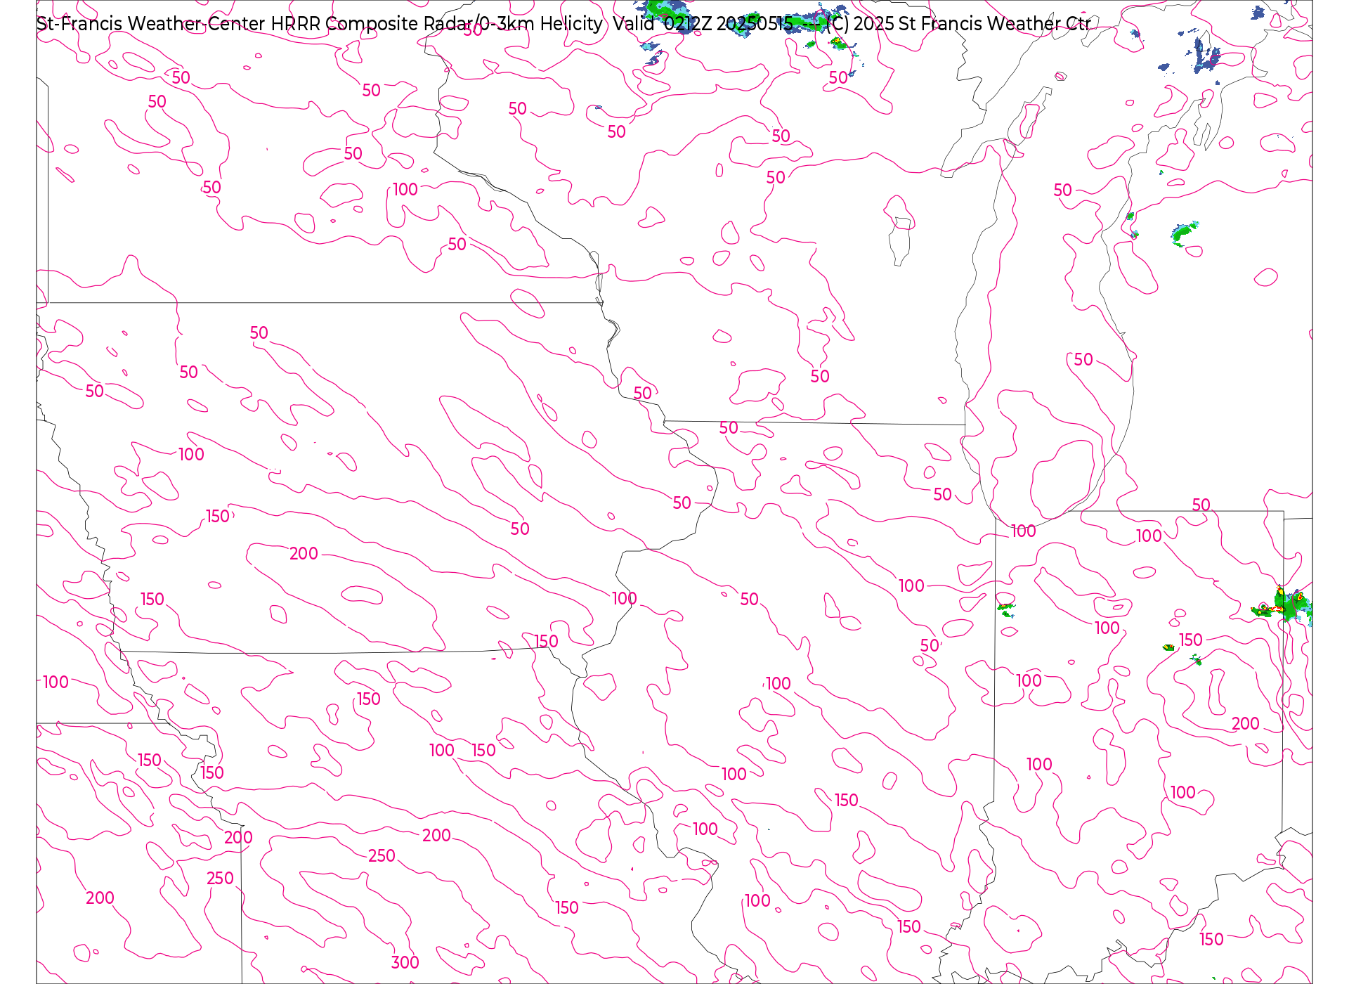This screenshot has height=984, width=1349.
Task: Click the "(C) 2025 St Francis Weather Ctr" copyright text
Action: click(x=958, y=24)
